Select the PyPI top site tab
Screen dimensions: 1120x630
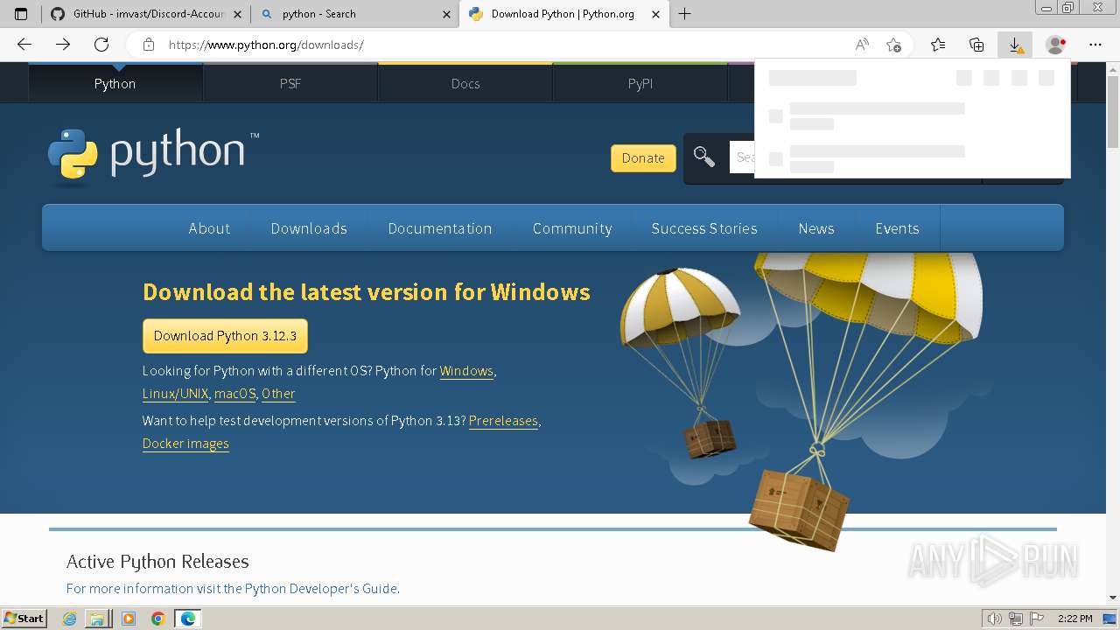[x=640, y=83]
